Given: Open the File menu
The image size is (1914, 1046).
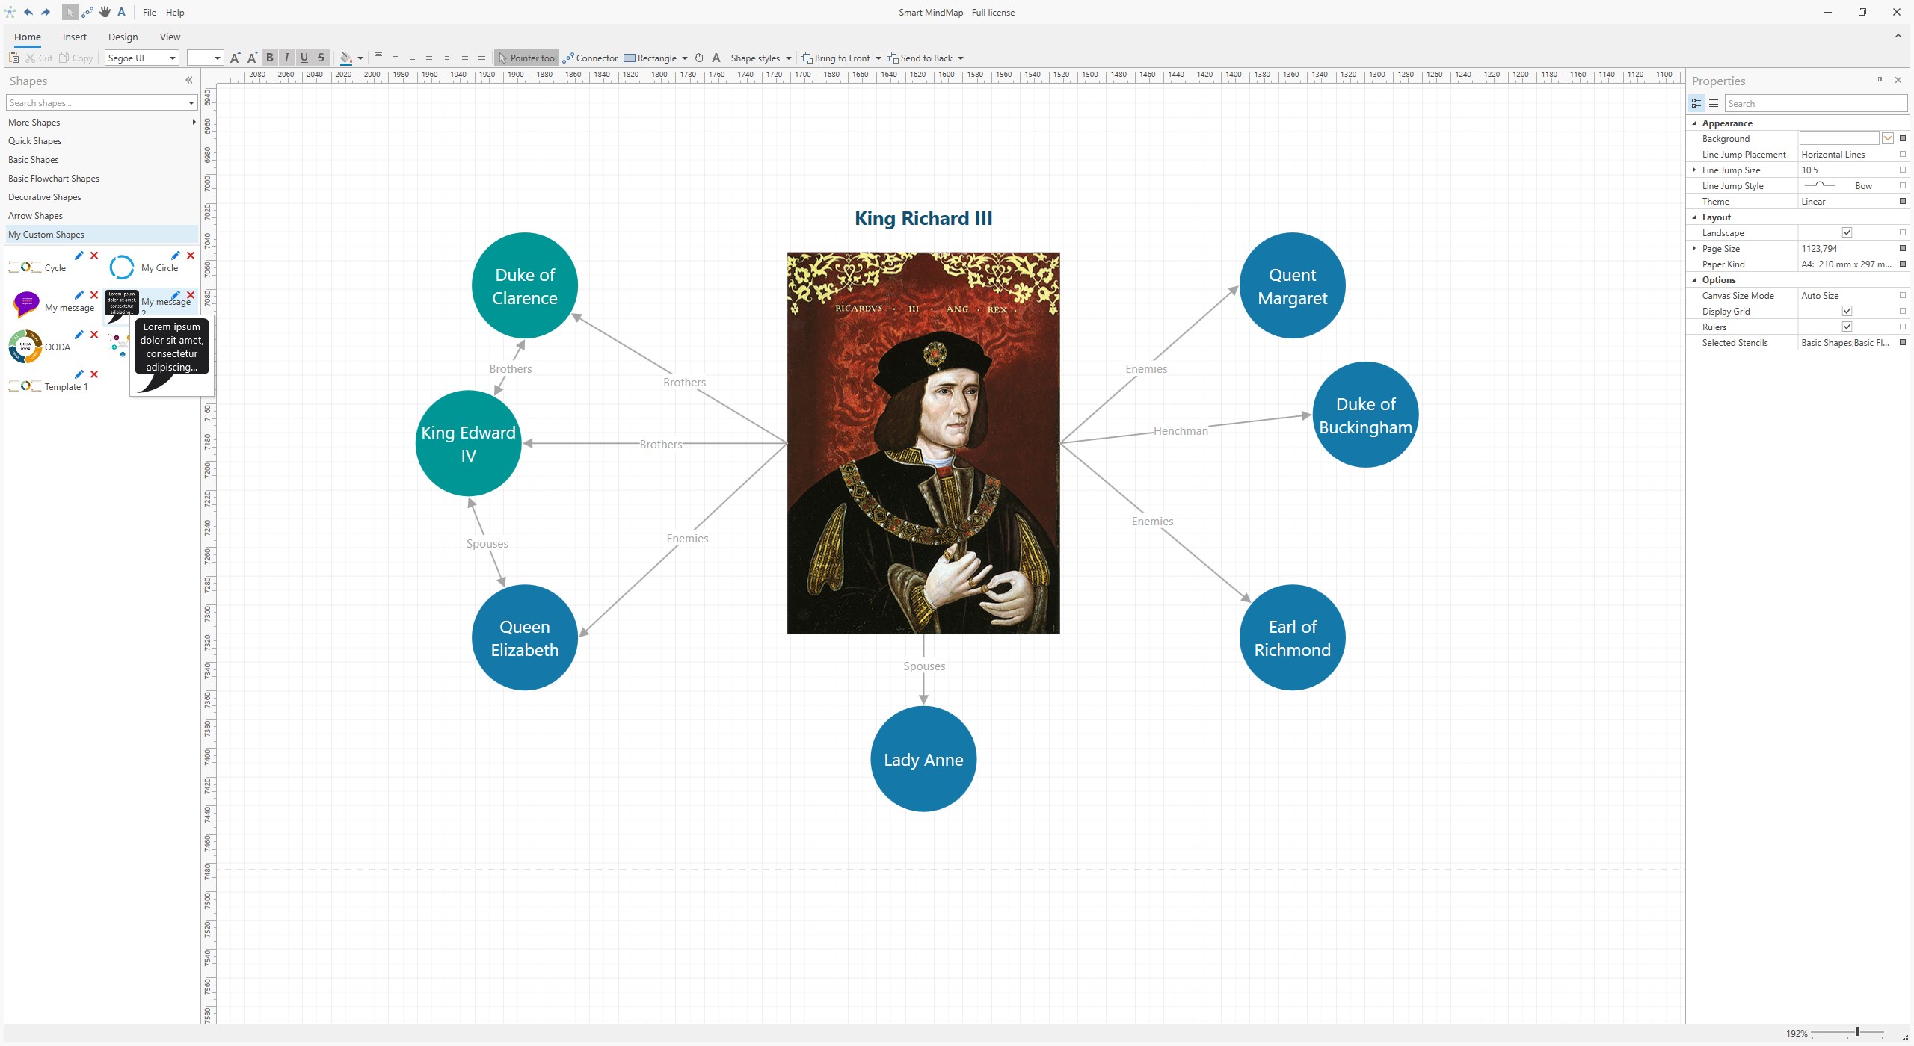Looking at the screenshot, I should (149, 12).
